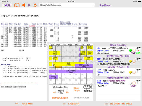Move calendar forward one week with >>
This screenshot has height=106, width=142.
67,92
